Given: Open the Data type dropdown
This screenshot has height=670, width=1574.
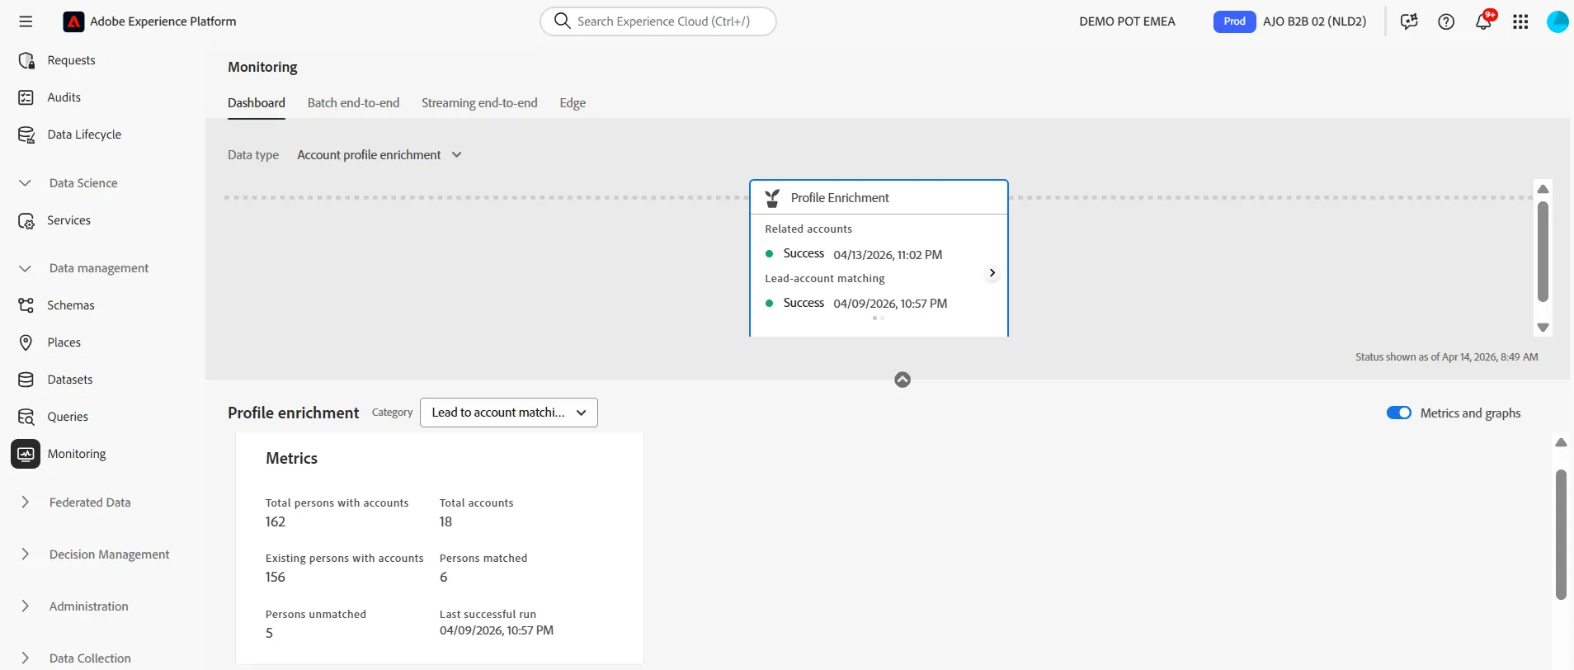Looking at the screenshot, I should [x=379, y=155].
